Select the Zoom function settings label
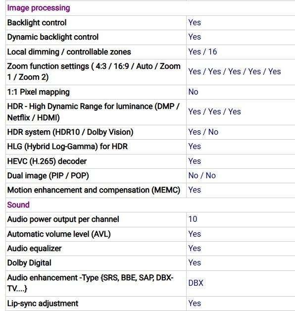The image size is (295, 311). [94, 72]
